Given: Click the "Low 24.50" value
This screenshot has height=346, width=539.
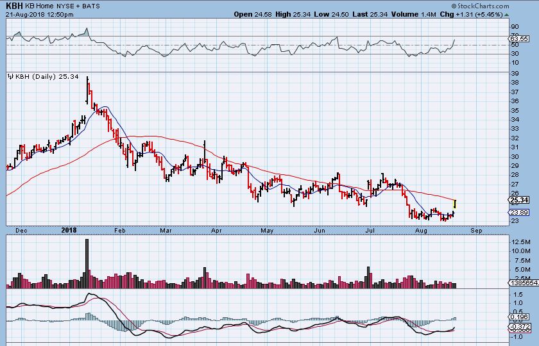Looking at the screenshot, I should 331,14.
